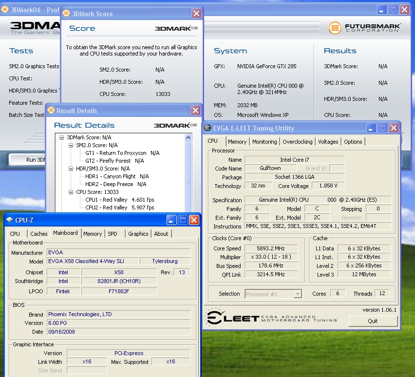
Task: Click the Result Details scrollbar thumb
Action: pyautogui.click(x=188, y=181)
